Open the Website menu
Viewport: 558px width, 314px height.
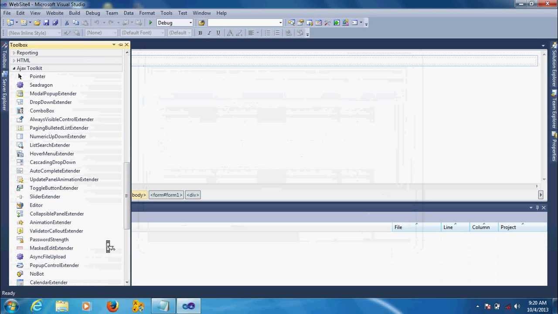[54, 13]
